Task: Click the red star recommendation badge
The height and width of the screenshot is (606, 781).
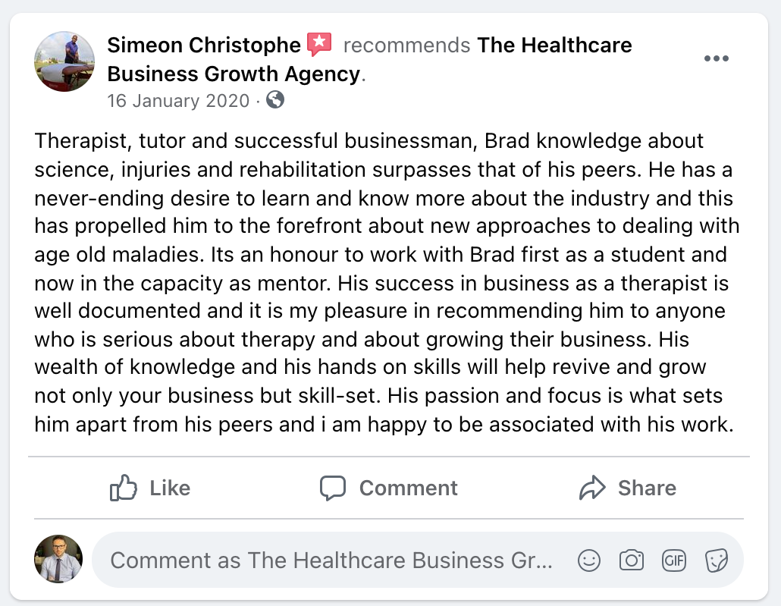Action: [x=319, y=45]
